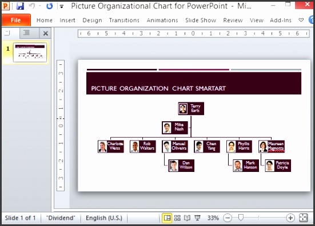Click the Slide 1 of 1 indicator
Viewport: 315px width, 226px height.
tap(20, 218)
